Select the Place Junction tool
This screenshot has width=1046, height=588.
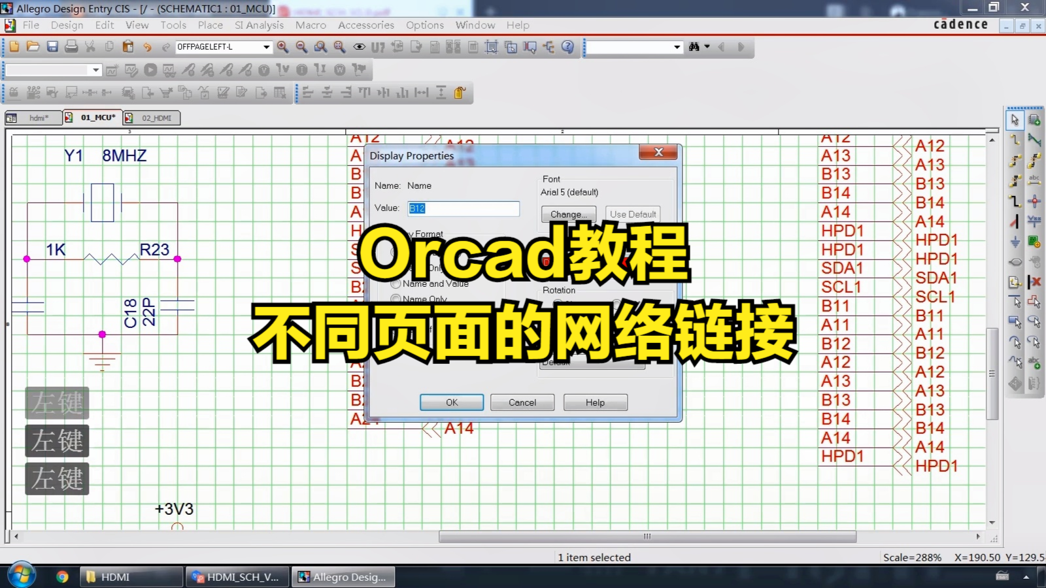click(1034, 201)
